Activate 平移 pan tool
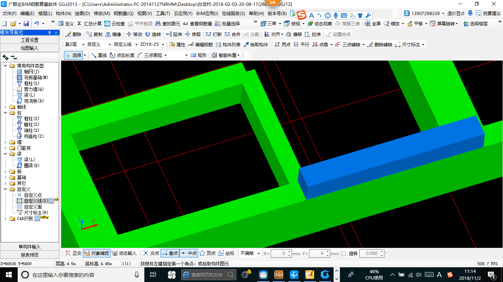The image size is (503, 282). pos(415,23)
